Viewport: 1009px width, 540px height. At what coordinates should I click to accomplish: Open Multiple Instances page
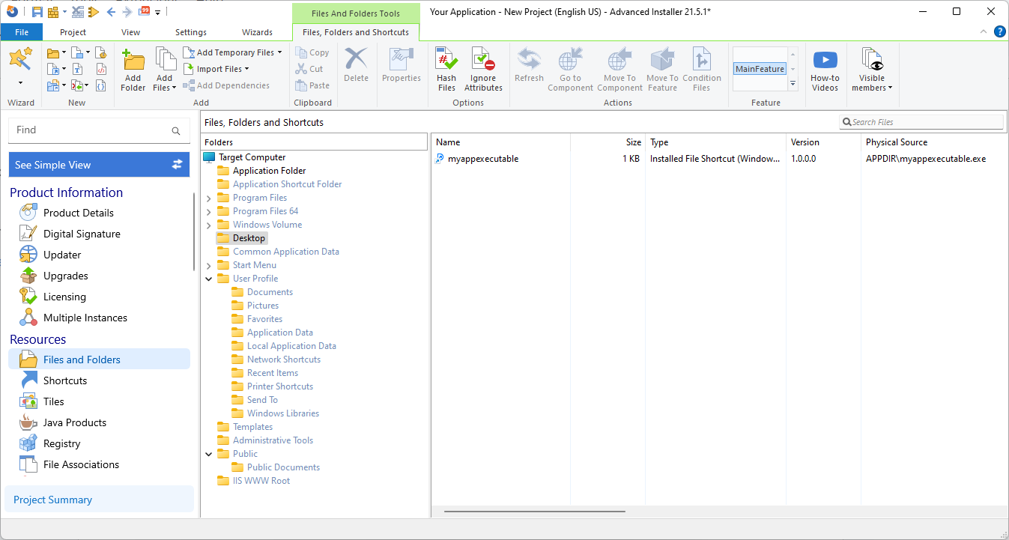[85, 318]
